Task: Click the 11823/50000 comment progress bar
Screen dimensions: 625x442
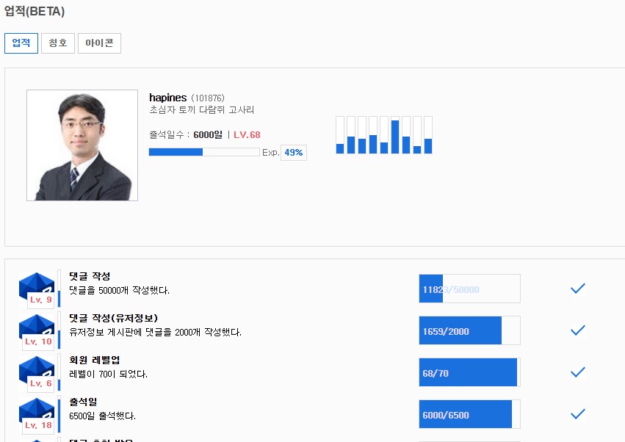Action: [x=469, y=289]
